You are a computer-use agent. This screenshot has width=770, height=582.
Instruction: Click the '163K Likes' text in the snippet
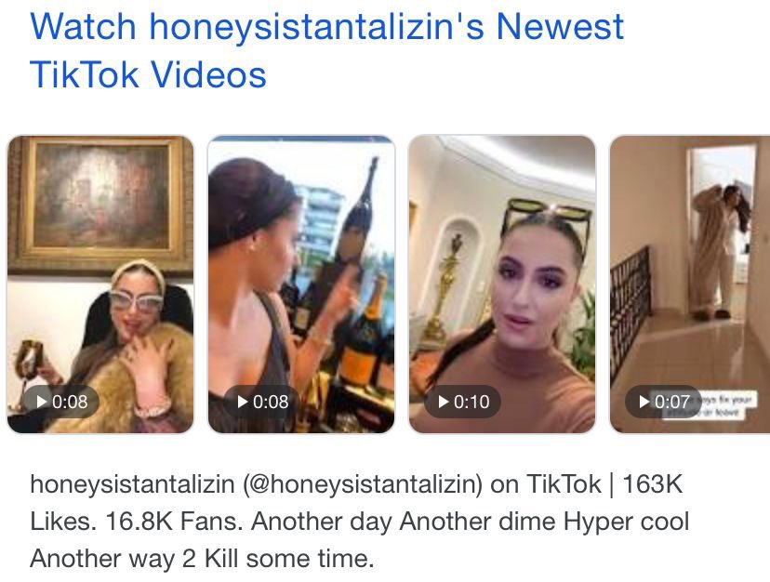pyautogui.click(x=356, y=502)
